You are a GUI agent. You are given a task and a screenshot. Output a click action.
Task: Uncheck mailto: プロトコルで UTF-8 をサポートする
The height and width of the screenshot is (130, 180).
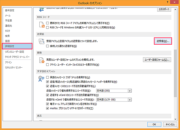[x=48, y=108]
